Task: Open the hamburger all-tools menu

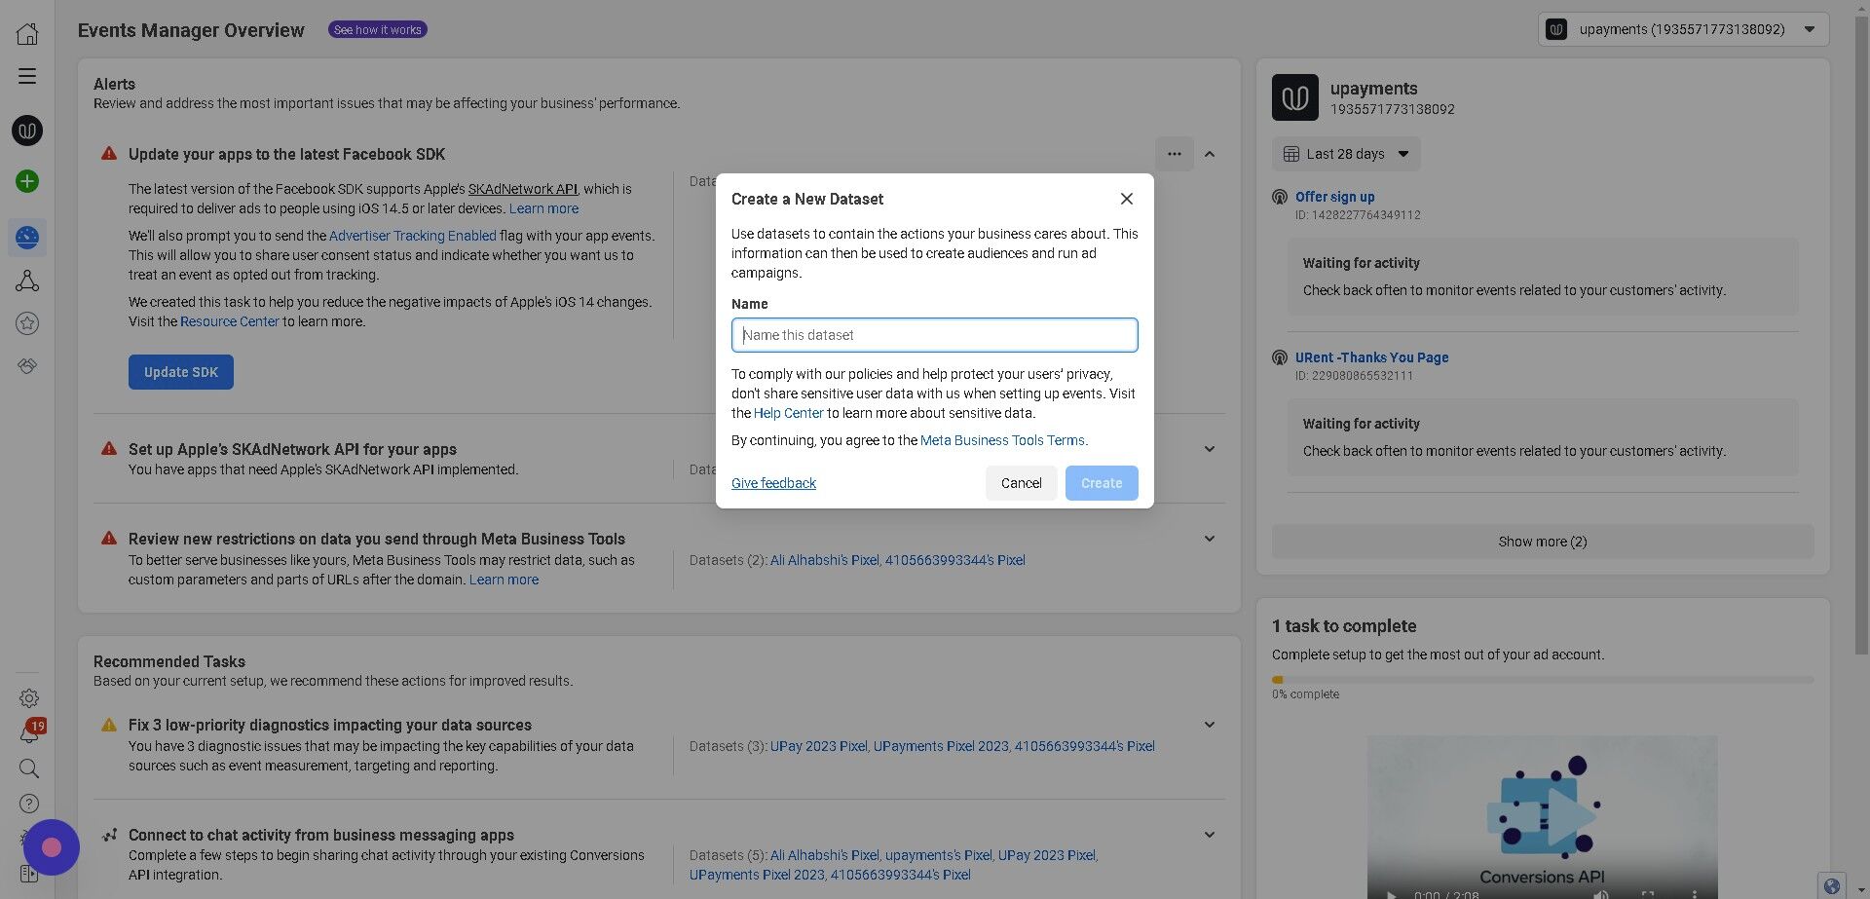Action: 27,76
